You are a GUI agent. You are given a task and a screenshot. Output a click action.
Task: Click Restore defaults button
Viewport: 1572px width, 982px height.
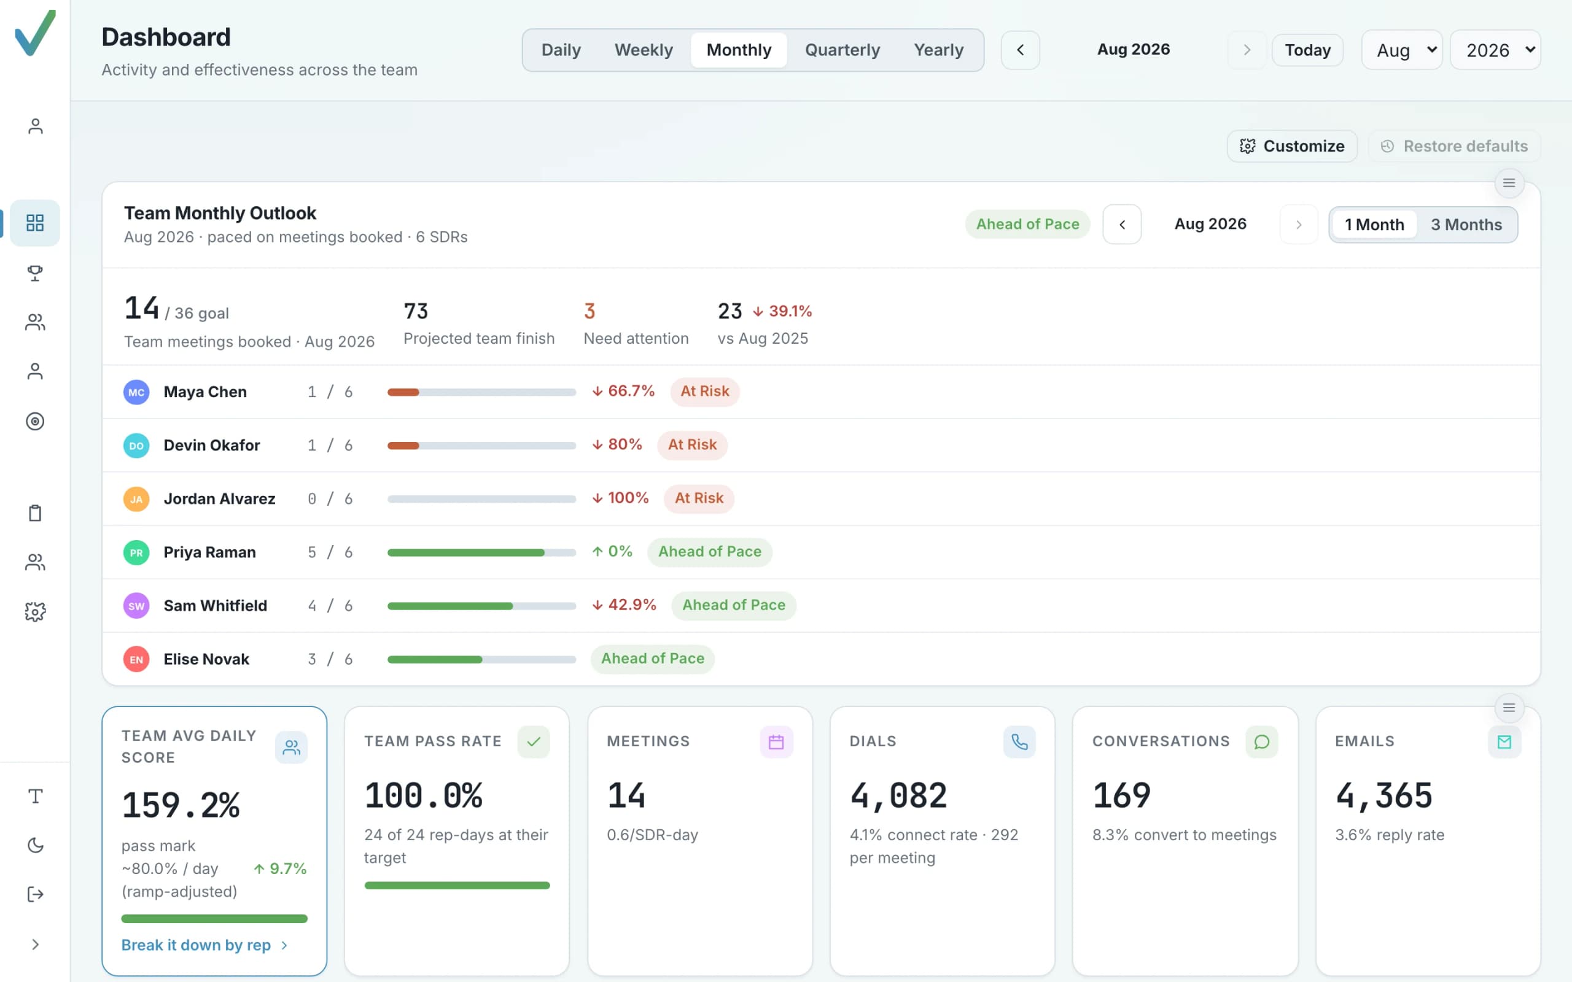[x=1455, y=146]
